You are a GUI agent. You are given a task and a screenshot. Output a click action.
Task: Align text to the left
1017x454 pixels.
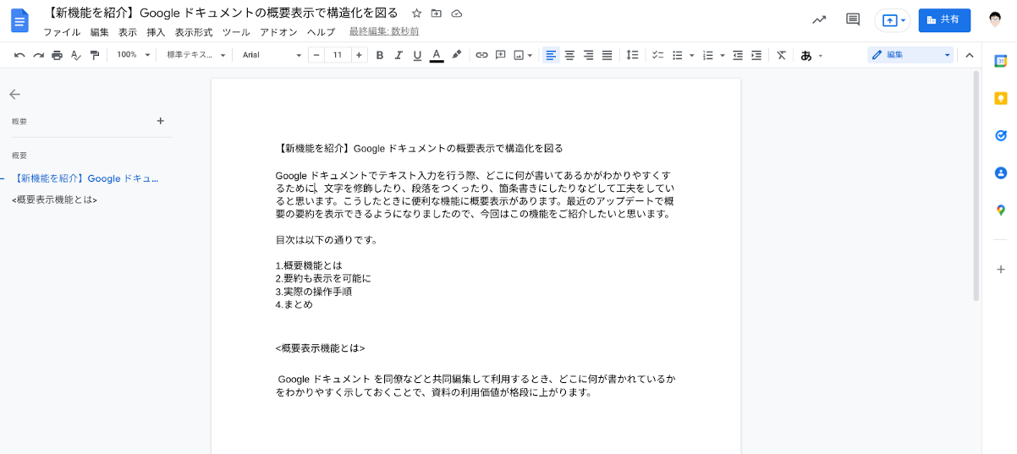pyautogui.click(x=551, y=55)
